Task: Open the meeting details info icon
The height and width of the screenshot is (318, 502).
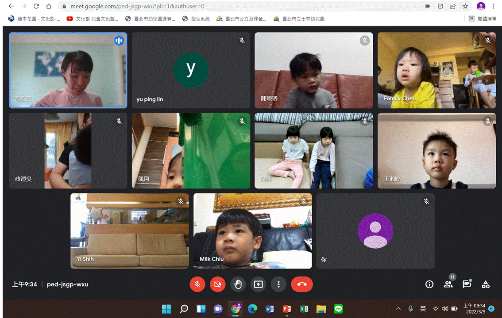Action: (x=429, y=284)
